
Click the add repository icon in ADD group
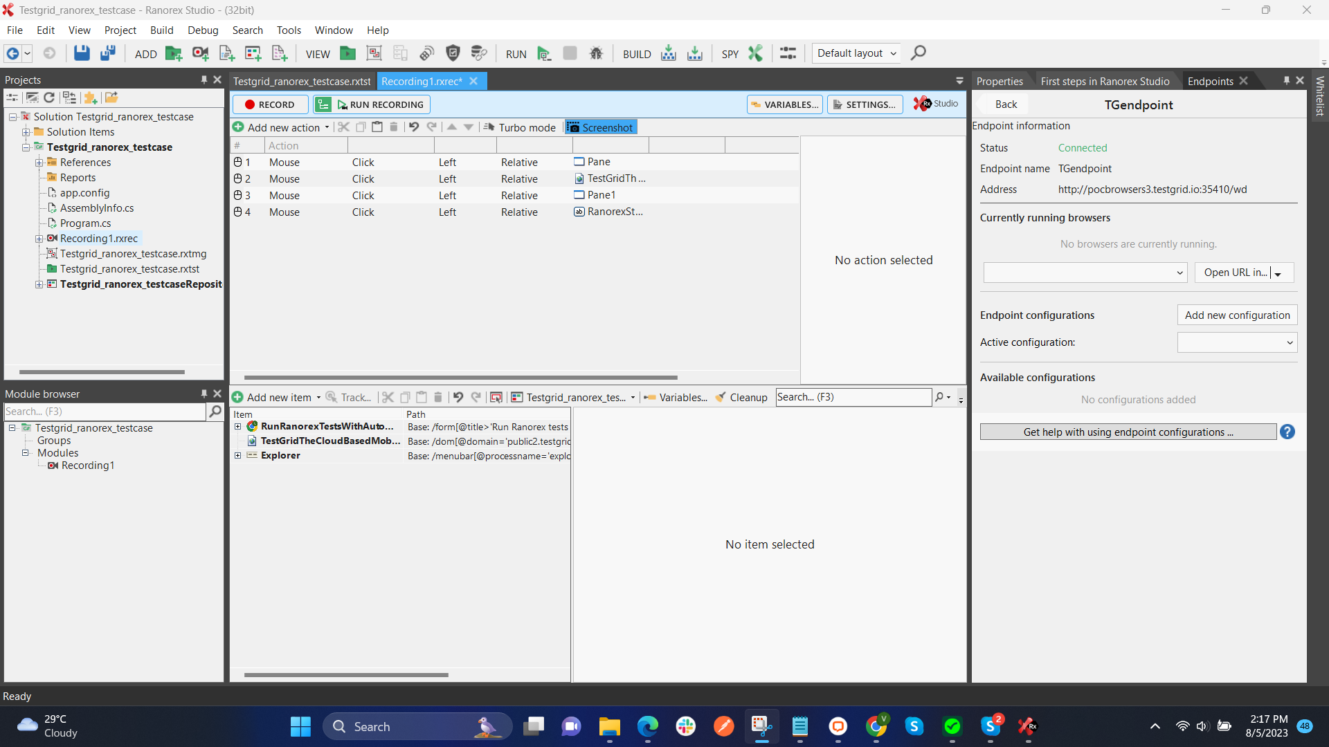[x=253, y=53]
